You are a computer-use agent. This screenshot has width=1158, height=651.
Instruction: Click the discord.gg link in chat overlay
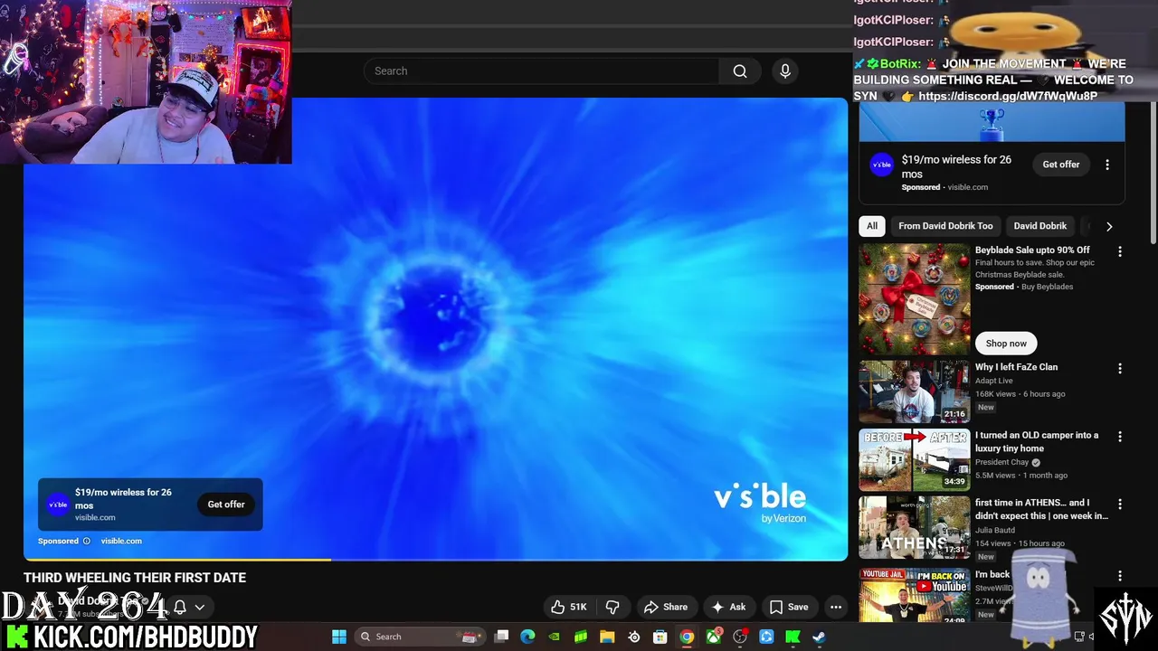point(1008,96)
